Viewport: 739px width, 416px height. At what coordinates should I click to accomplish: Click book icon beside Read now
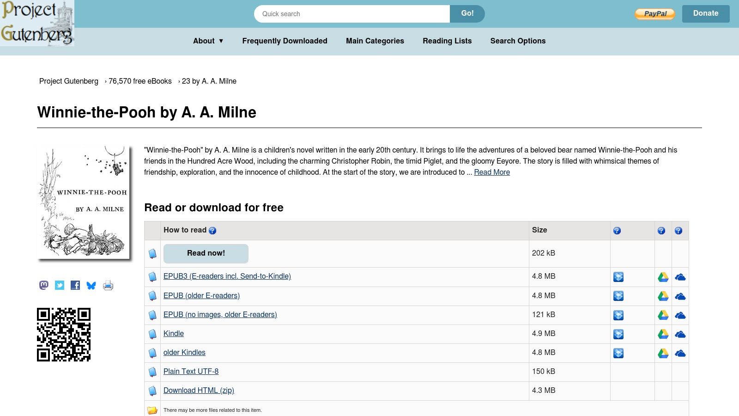pos(152,254)
